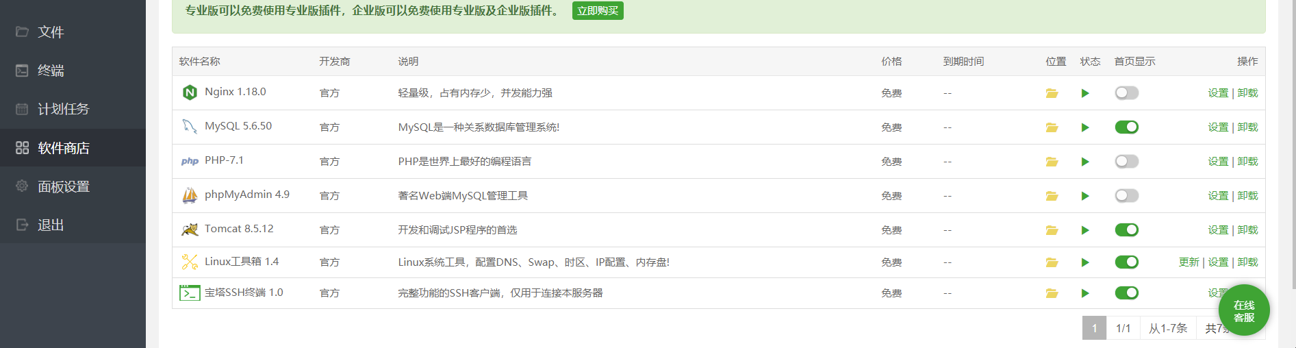
Task: Select 软件商店 in sidebar
Action: tap(73, 147)
